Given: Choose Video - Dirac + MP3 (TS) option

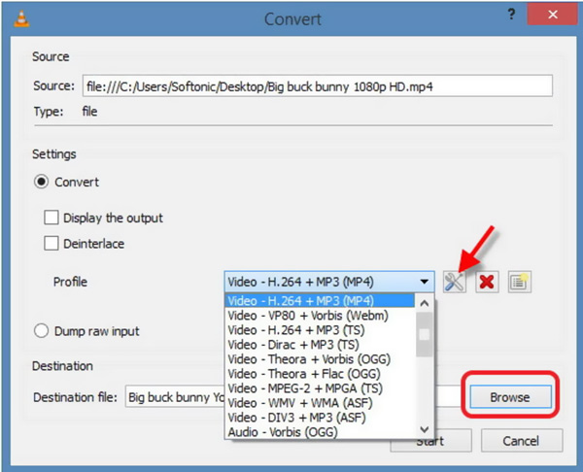Looking at the screenshot, I should click(x=320, y=345).
